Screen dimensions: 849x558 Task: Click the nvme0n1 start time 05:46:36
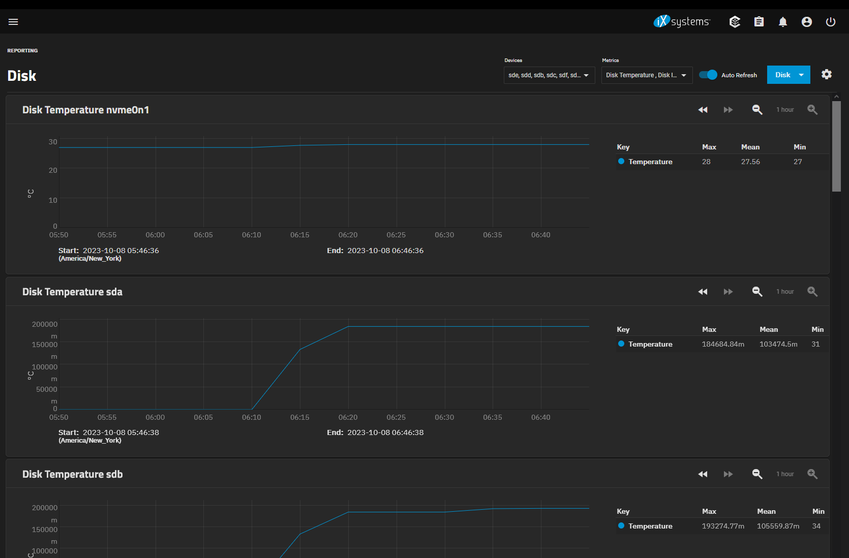point(121,251)
